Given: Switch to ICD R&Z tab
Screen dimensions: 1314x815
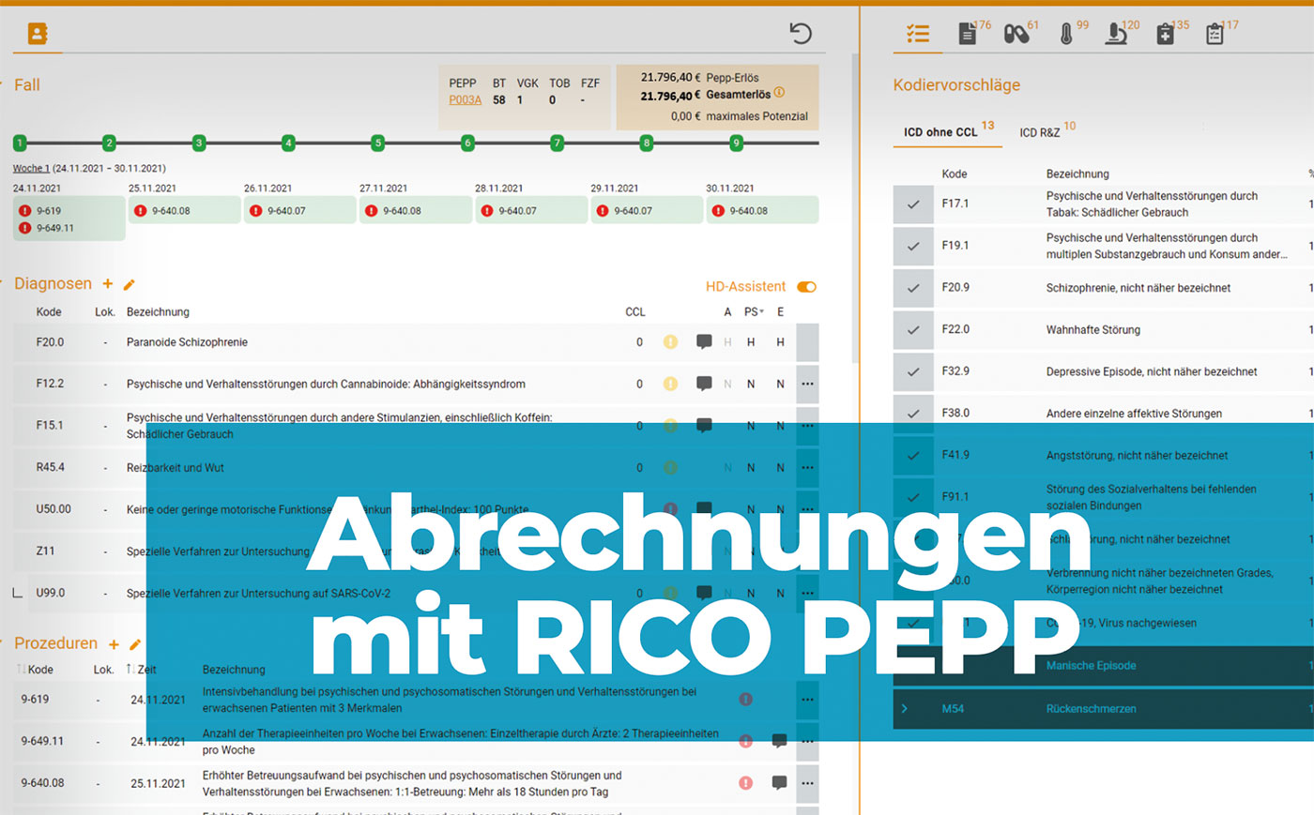Looking at the screenshot, I should point(1046,131).
